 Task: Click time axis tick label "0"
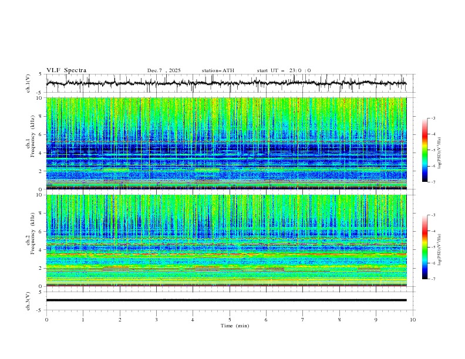(x=46, y=320)
